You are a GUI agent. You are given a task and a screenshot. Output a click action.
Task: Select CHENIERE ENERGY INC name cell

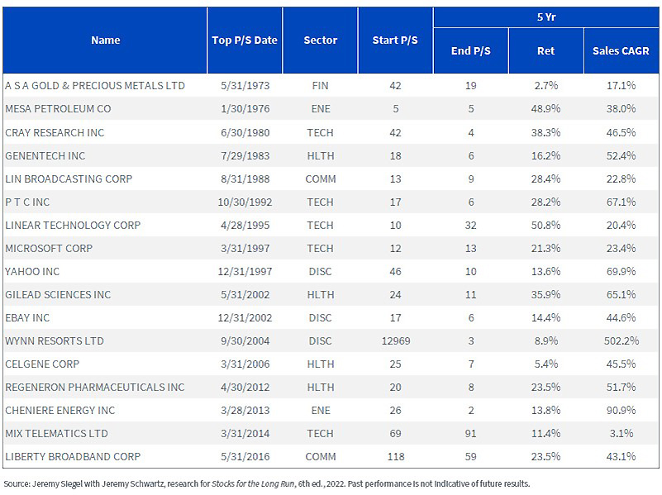(60, 411)
